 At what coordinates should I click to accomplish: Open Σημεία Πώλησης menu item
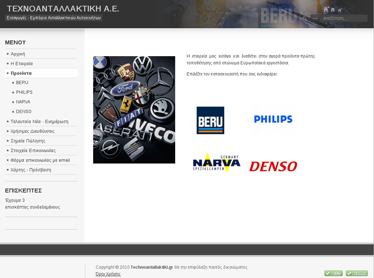tap(41, 141)
